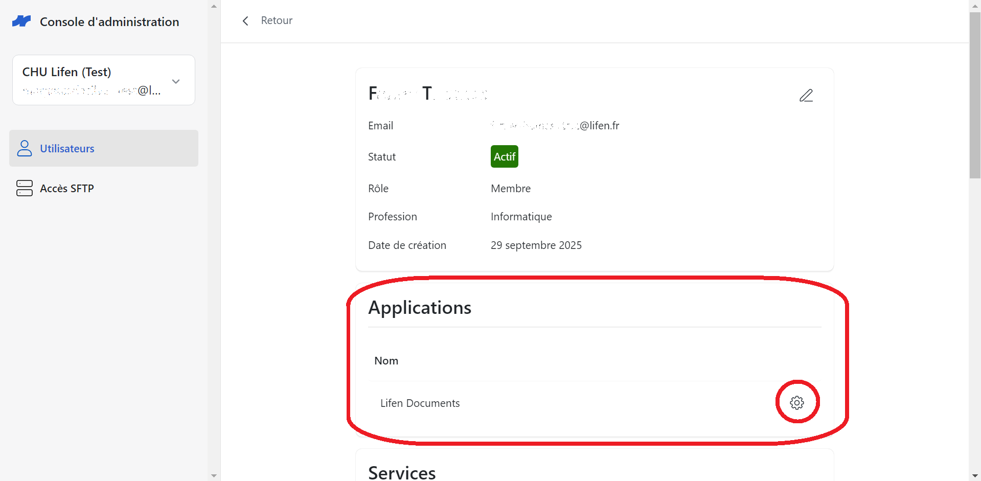Click the Actif status badge
This screenshot has height=481, width=981.
(x=505, y=156)
